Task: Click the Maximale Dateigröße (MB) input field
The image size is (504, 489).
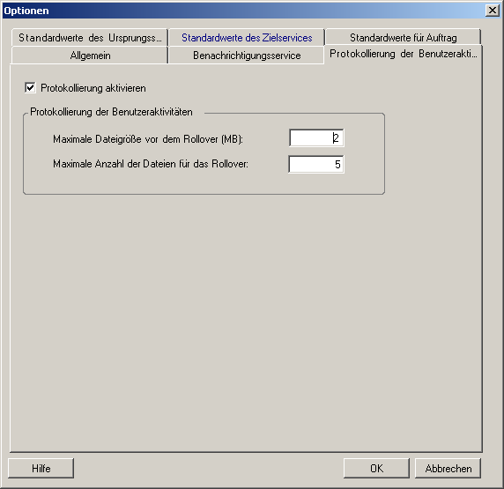Action: click(x=316, y=138)
